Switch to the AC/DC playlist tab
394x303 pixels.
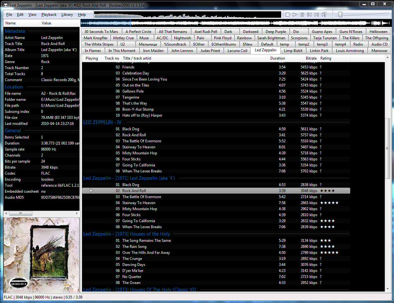[x=162, y=38]
